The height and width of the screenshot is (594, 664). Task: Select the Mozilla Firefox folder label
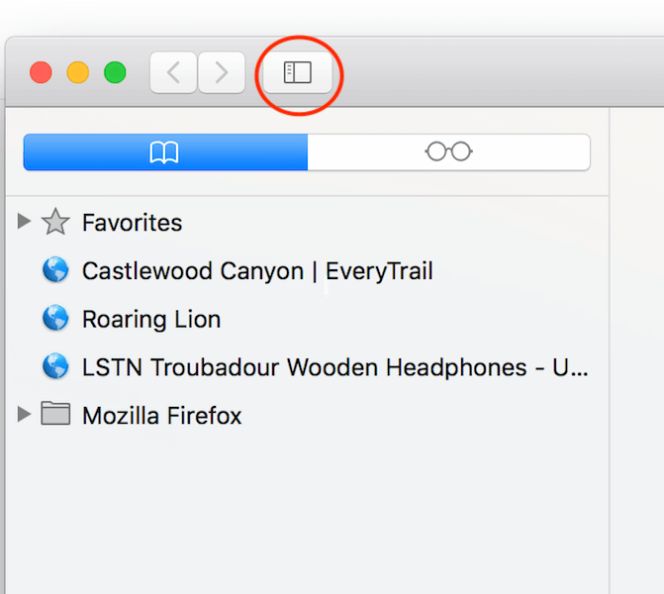tap(161, 415)
